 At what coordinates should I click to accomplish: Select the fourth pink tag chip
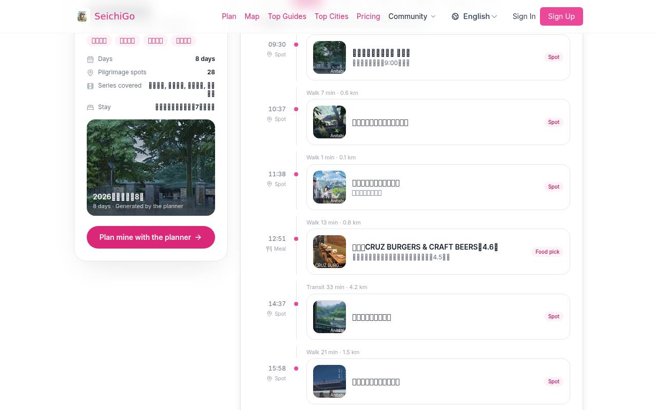[183, 40]
